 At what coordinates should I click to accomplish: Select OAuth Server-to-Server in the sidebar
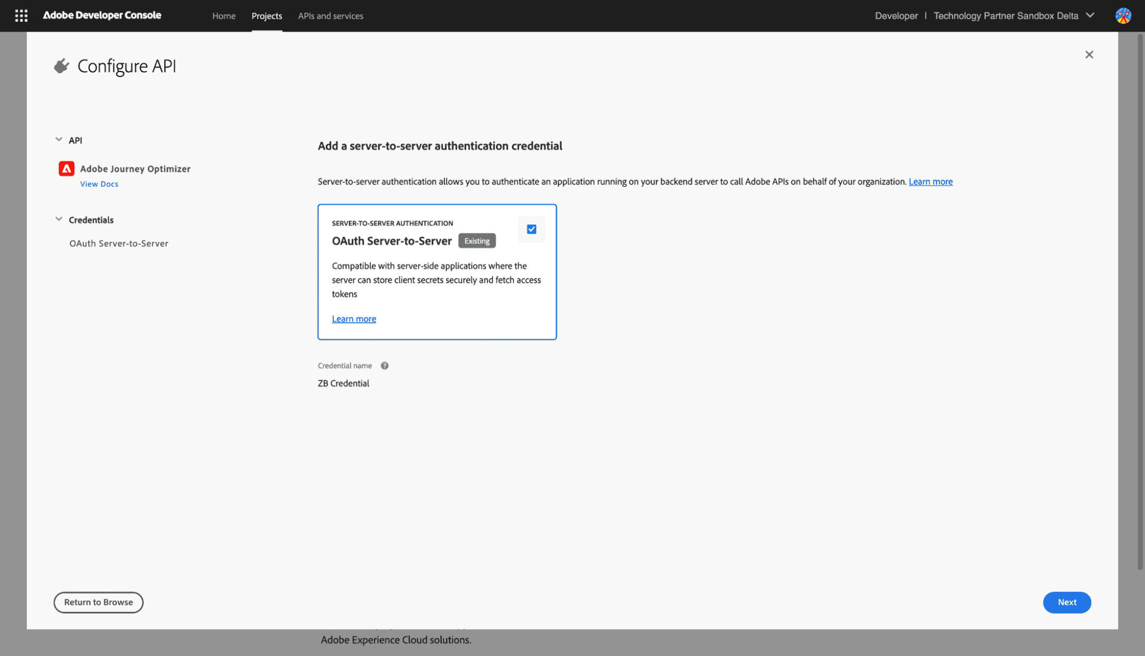click(x=118, y=243)
